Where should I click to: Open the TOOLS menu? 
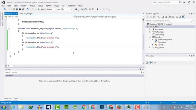pyautogui.click(x=56, y=6)
